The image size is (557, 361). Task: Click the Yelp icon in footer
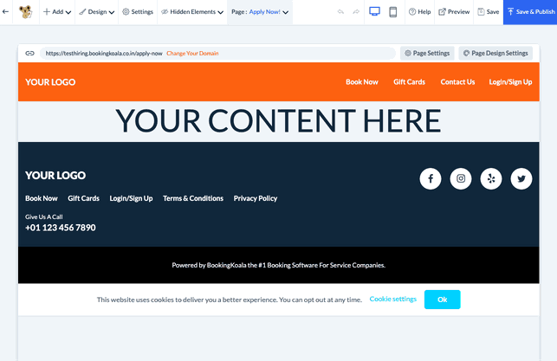[x=491, y=178]
